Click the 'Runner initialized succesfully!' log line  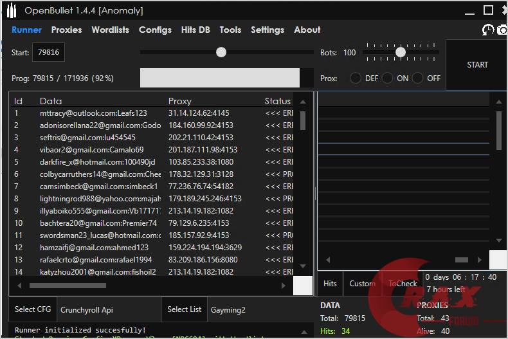point(80,330)
